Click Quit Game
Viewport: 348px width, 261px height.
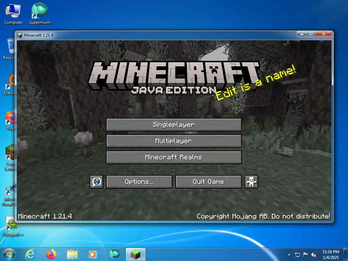click(x=208, y=182)
